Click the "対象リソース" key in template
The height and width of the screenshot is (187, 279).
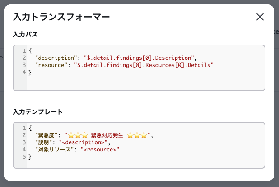point(54,150)
